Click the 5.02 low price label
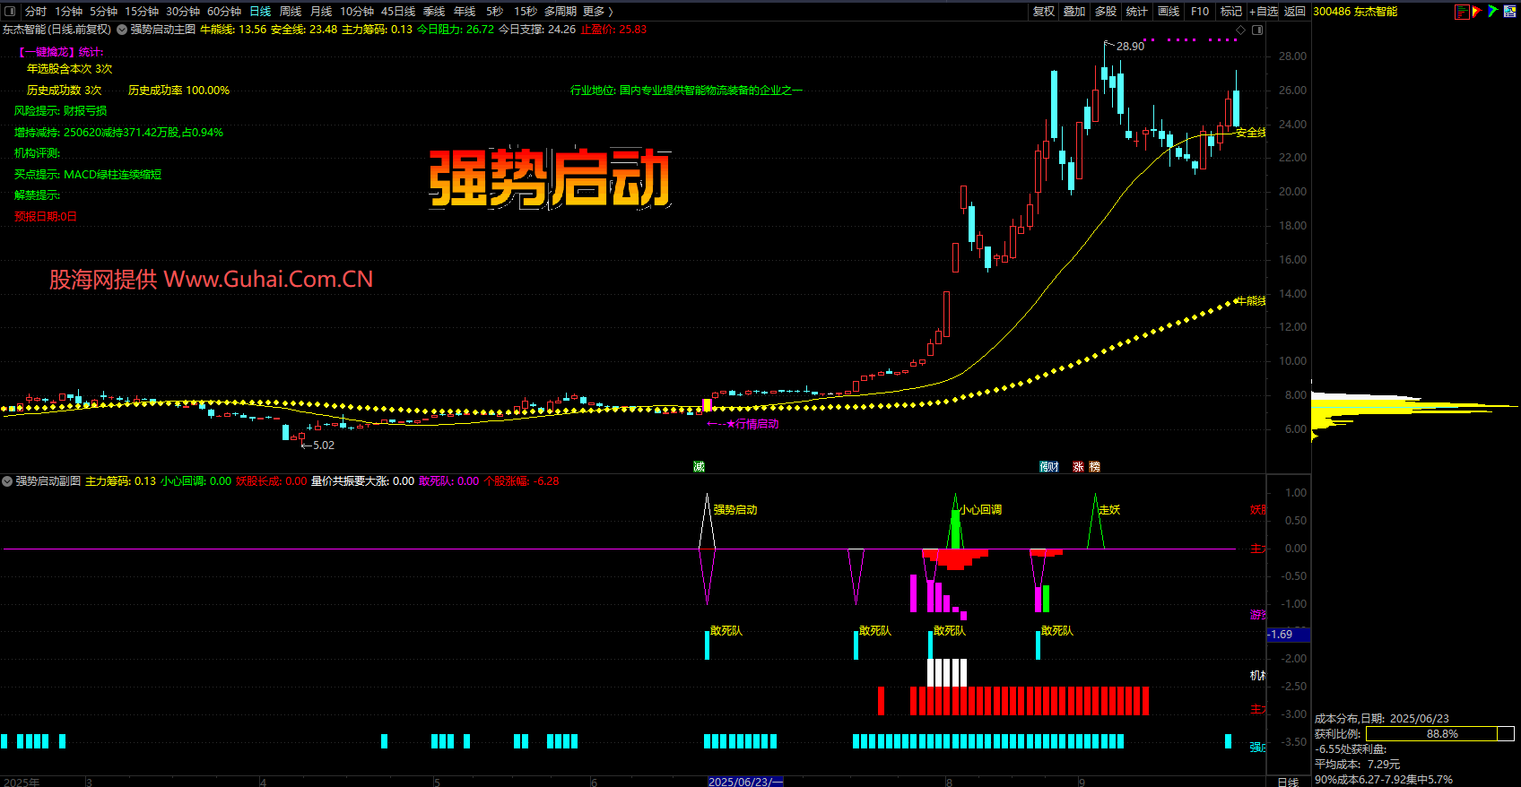The image size is (1521, 787). (323, 445)
